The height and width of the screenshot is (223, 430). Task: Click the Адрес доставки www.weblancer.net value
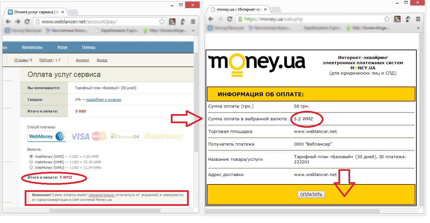(315, 175)
